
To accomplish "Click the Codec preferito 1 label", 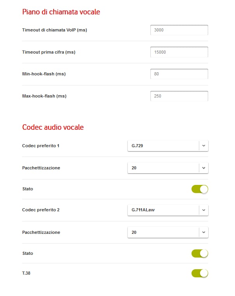I will tap(40, 146).
